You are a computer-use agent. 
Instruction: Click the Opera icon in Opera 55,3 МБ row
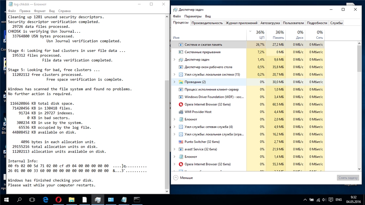(x=181, y=164)
